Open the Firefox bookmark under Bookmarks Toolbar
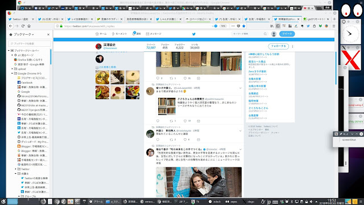Image resolution: width=364 pixels, height=205 pixels. click(28, 60)
